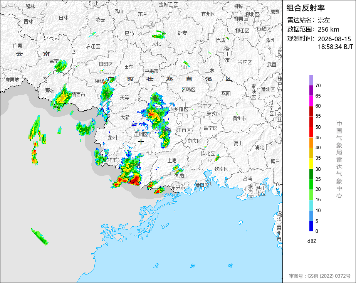Click the 审图号 GS京 (2022) 0372号 text
The width and height of the screenshot is (356, 283).
[320, 276]
